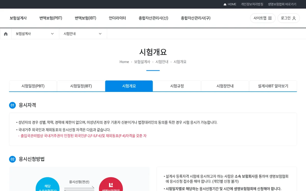Open the 언더라이터 menu
Screen dimensions: 306x191
(x=117, y=18)
